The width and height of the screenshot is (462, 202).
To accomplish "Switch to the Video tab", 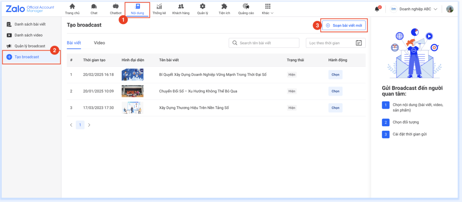I will click(x=100, y=43).
